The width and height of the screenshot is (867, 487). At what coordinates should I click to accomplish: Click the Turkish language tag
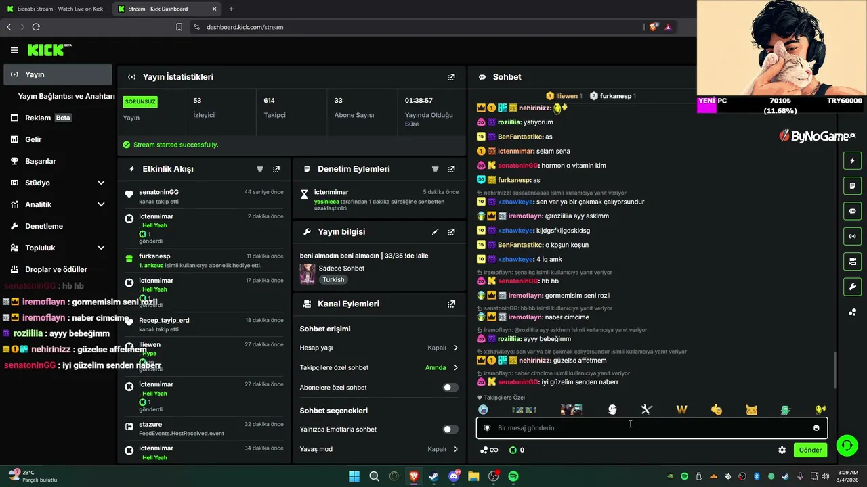333,280
